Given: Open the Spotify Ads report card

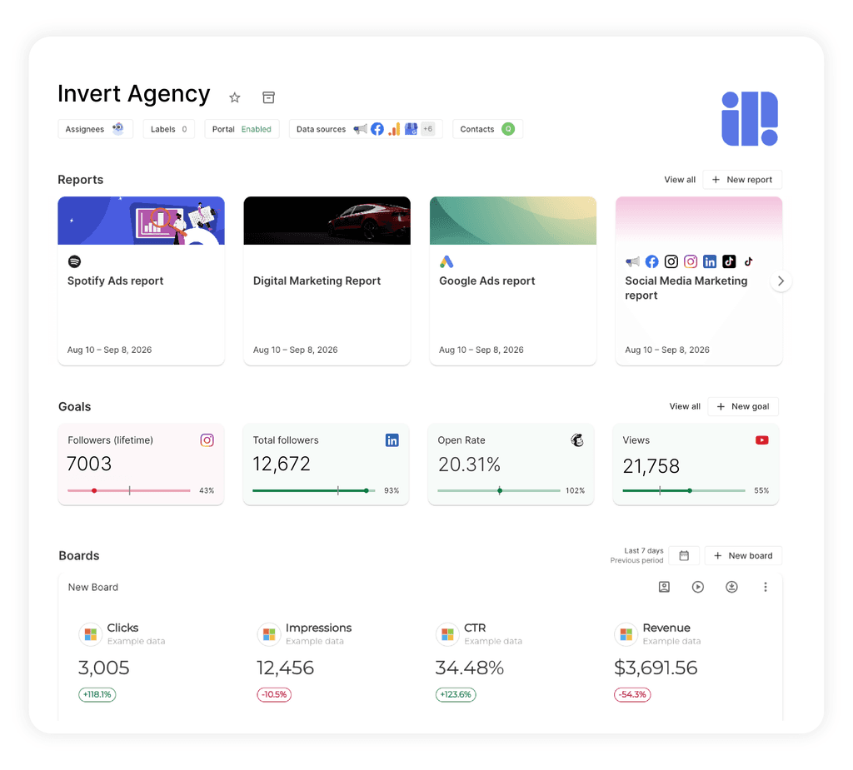Looking at the screenshot, I should point(142,281).
